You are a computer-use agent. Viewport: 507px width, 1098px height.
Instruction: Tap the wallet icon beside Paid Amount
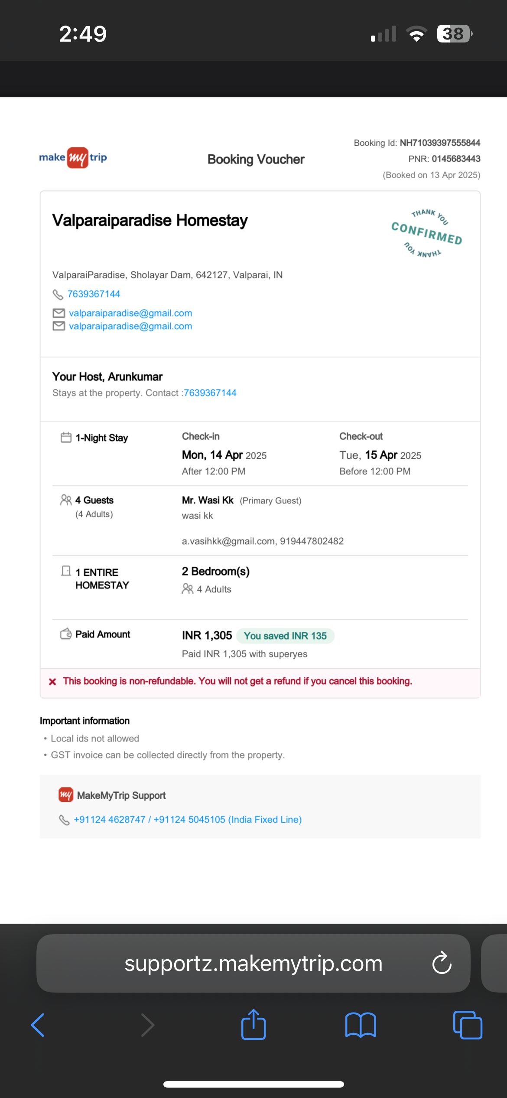66,634
